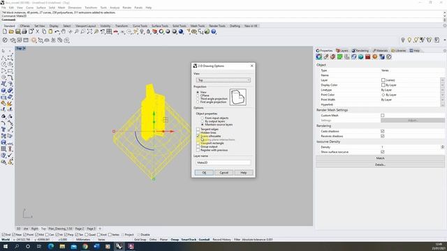This screenshot has height=251, width=447.
Task: Click the Help question mark toolbar icon
Action: pos(214,31)
